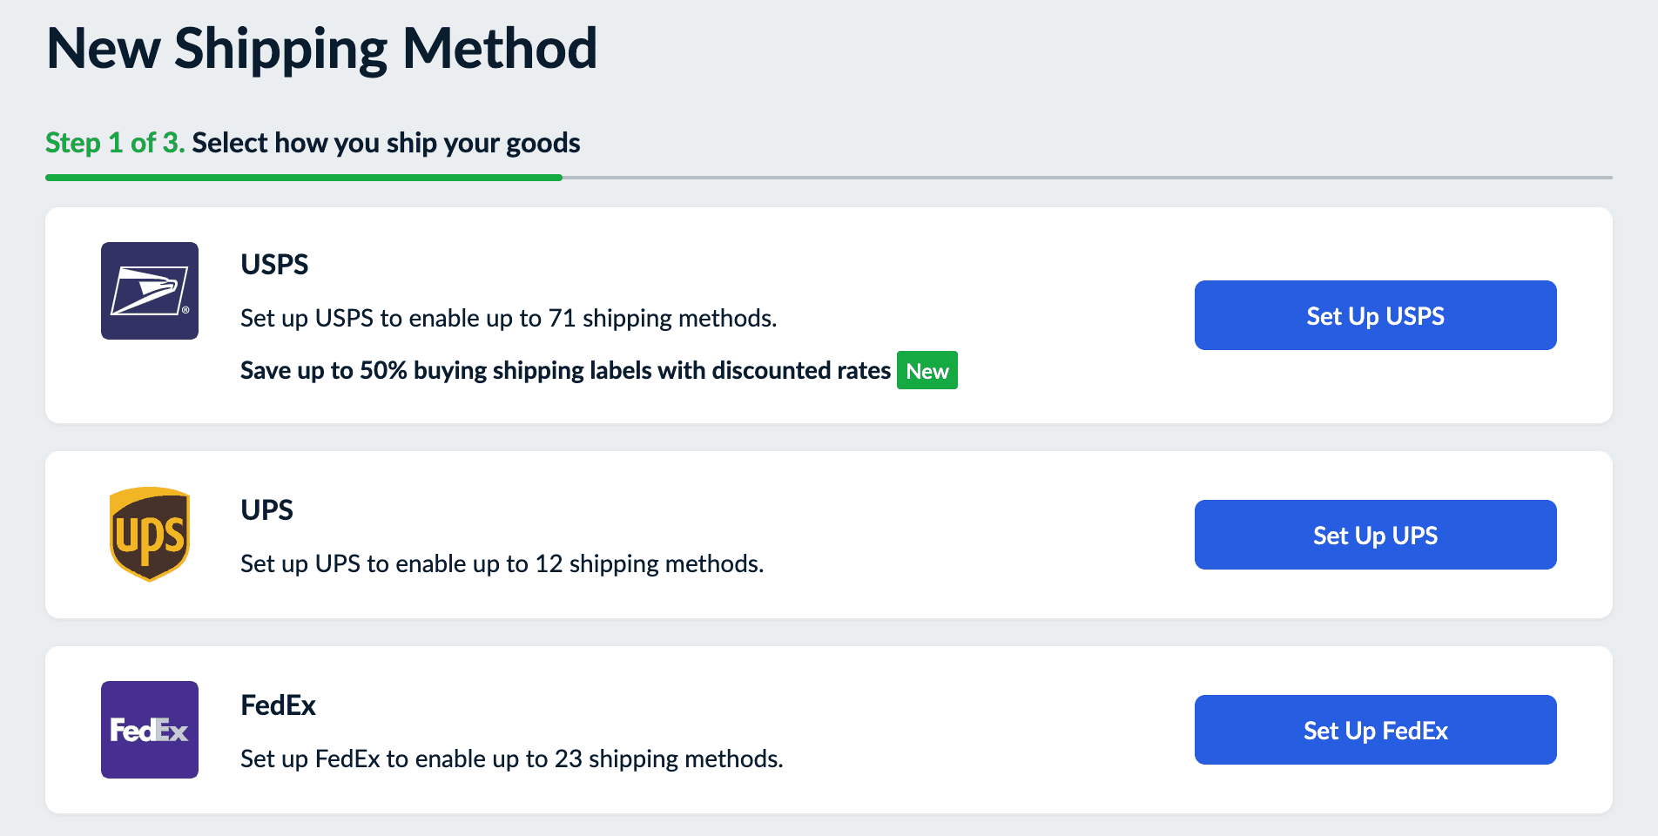Select the USPS carrier heading
The image size is (1658, 836).
tap(274, 265)
